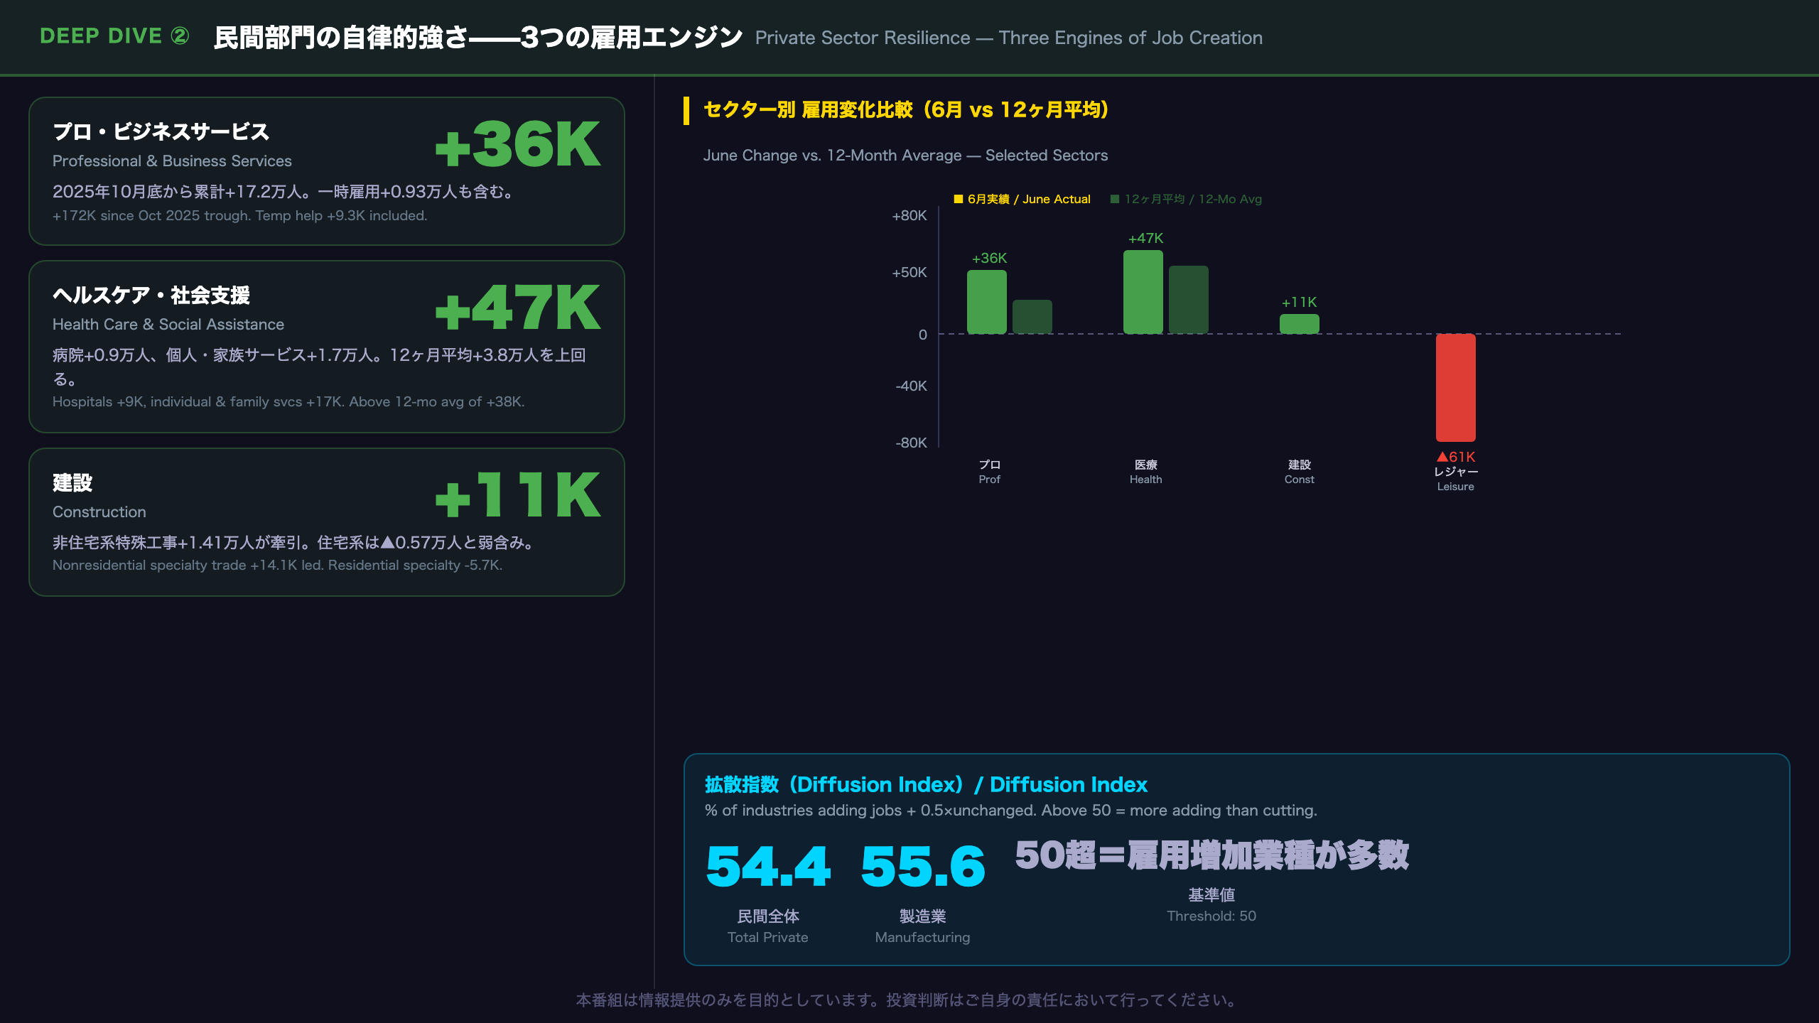Click the % of industries adding jobs description
The image size is (1819, 1023).
click(1010, 811)
